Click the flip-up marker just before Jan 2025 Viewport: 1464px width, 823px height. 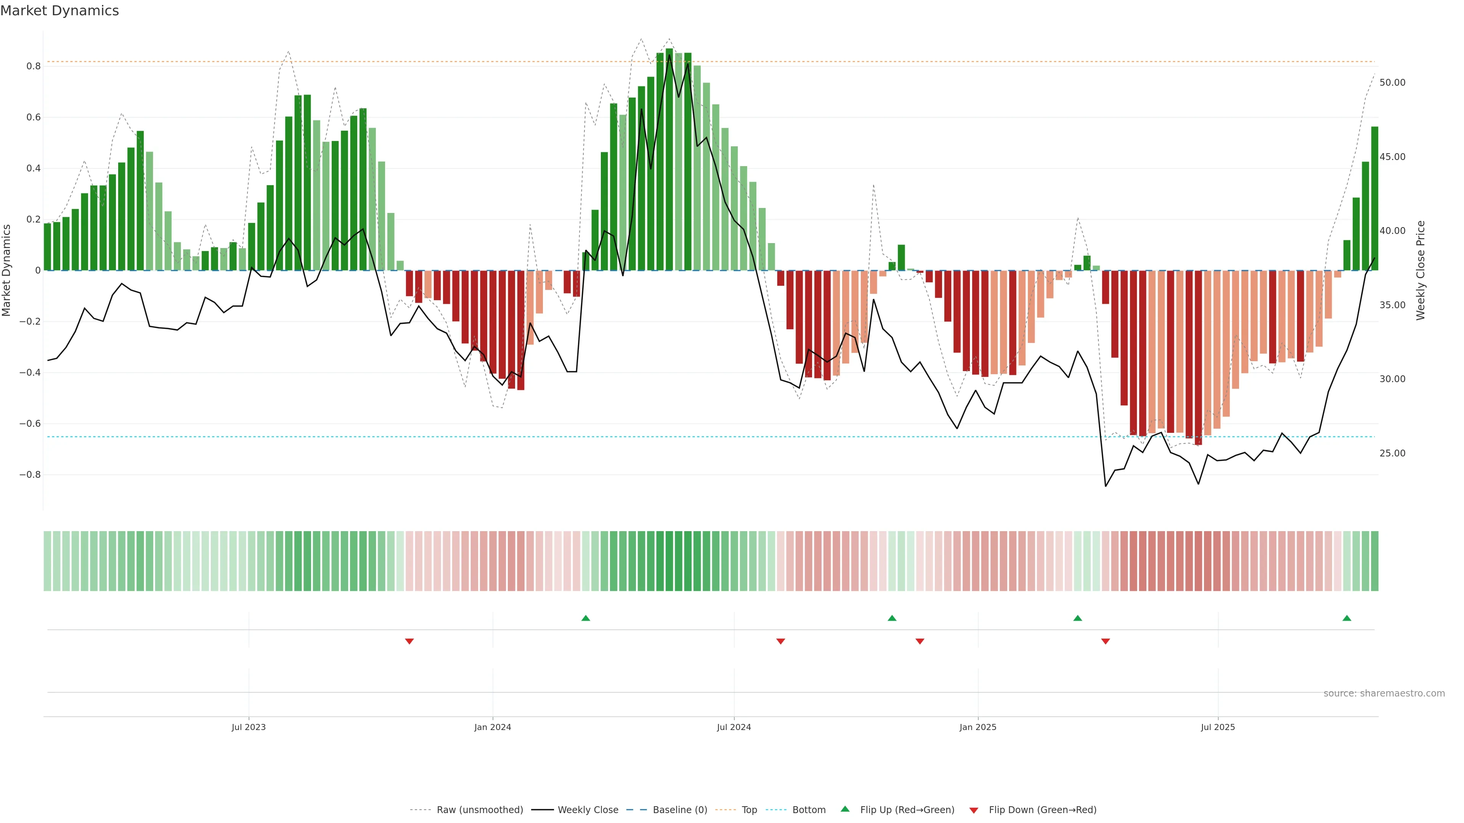[892, 618]
